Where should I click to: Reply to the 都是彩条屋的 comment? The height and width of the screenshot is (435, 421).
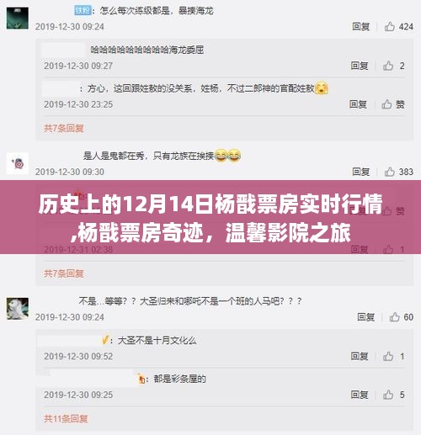360,395
